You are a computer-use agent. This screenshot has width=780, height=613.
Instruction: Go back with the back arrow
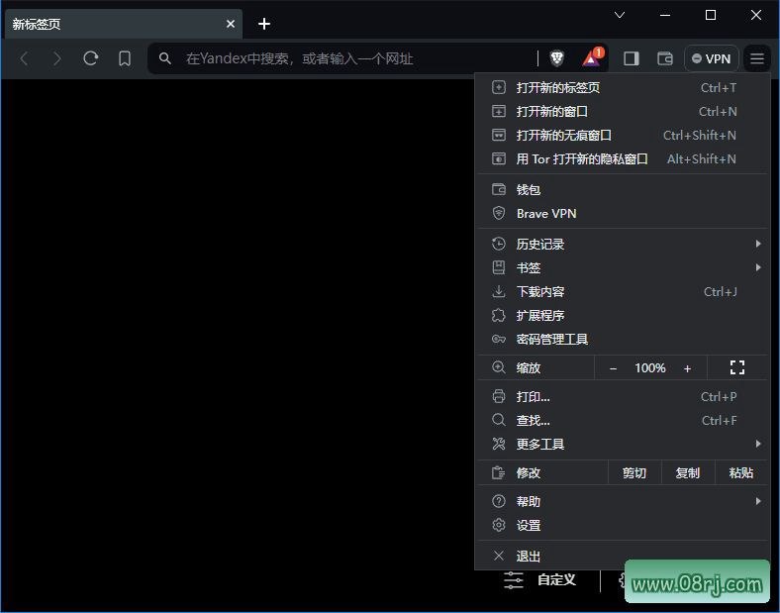click(x=24, y=58)
